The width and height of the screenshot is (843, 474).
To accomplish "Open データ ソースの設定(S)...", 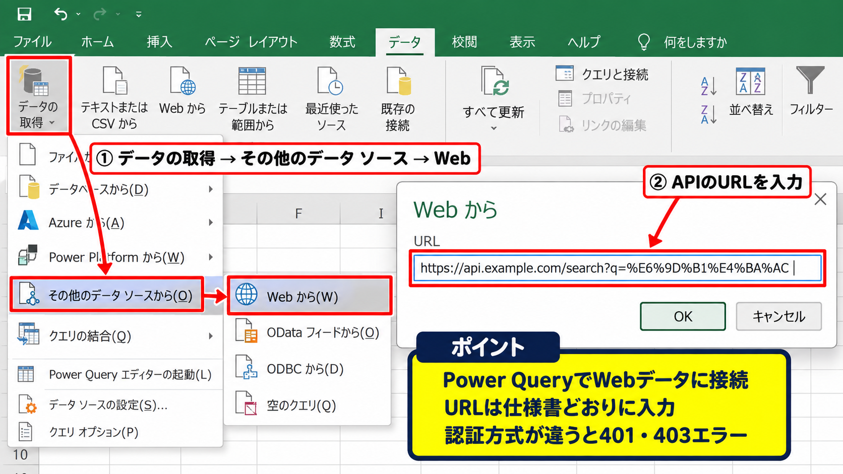I will (x=115, y=404).
